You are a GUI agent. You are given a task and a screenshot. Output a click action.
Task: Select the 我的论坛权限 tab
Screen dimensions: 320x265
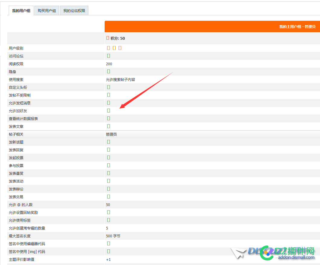pyautogui.click(x=74, y=11)
